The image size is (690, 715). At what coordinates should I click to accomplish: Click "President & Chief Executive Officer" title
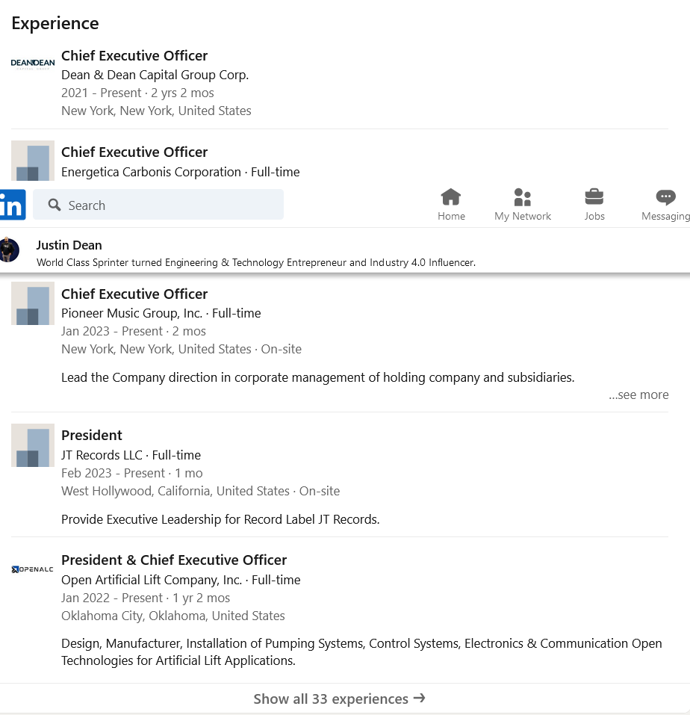pos(174,560)
